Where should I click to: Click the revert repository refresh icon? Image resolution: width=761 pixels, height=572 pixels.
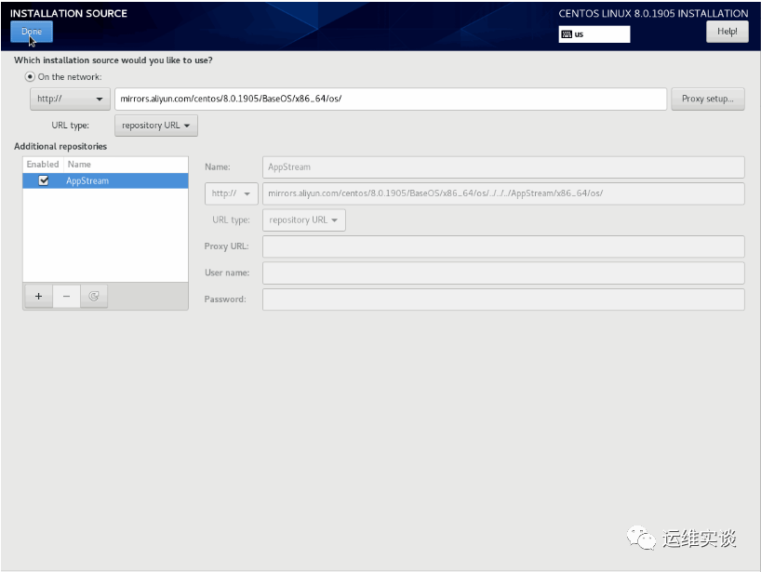pos(94,296)
